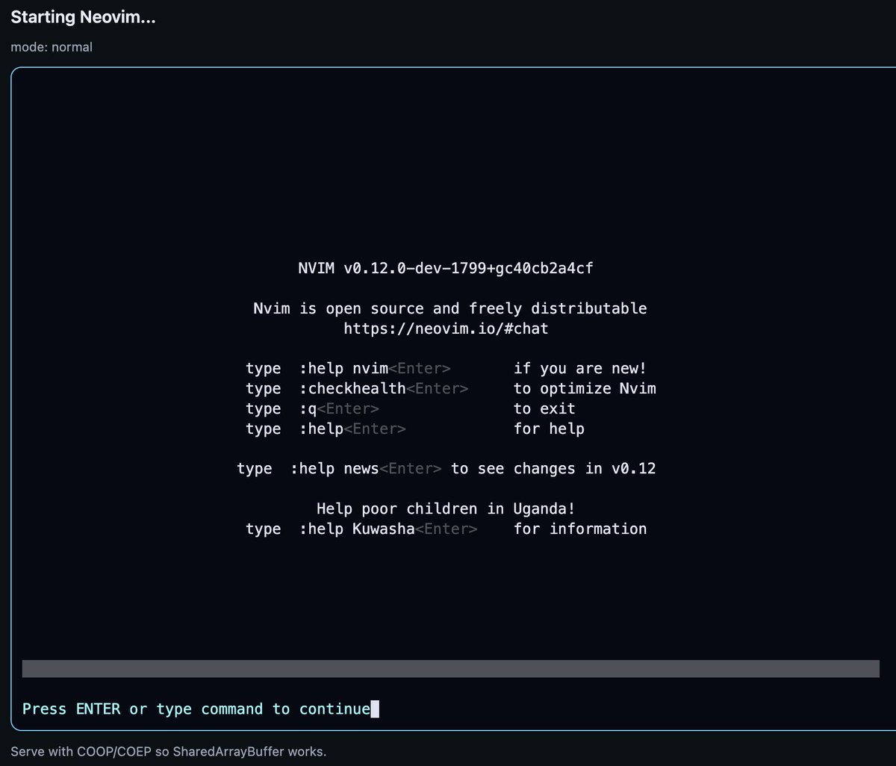This screenshot has height=766, width=896.
Task: Click the ":help news" command text
Action: pos(335,469)
